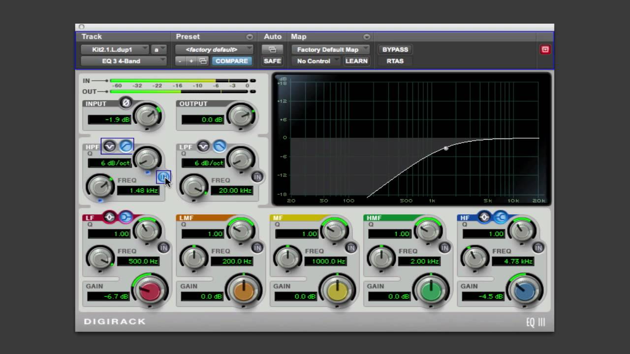Click the OUTPUT gain knob
Screen dimensions: 630x354
[241, 116]
